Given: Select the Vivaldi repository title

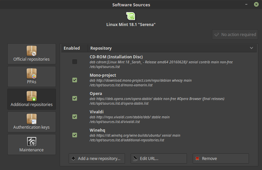Looking at the screenshot, I should coord(97,112).
